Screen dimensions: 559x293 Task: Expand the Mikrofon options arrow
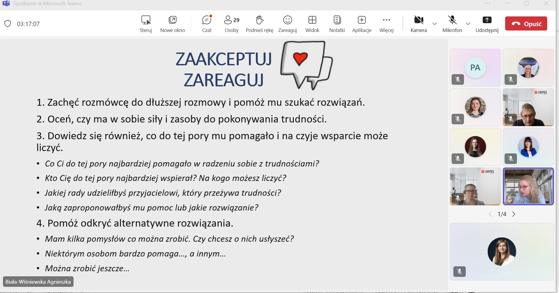pos(468,24)
